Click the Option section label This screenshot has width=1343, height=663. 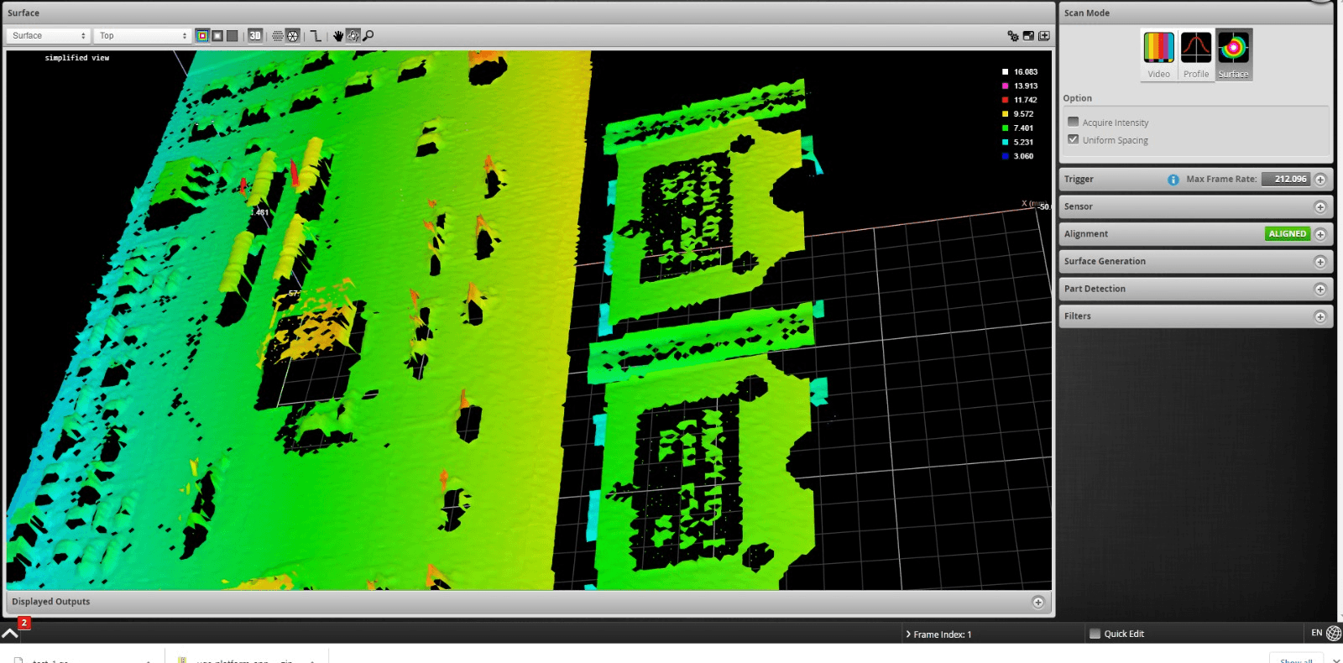tap(1078, 98)
